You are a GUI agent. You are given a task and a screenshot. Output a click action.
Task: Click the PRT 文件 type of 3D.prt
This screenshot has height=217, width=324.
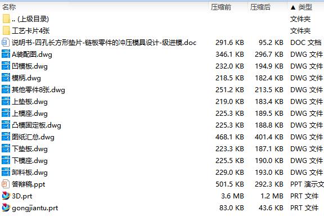tap(304, 196)
